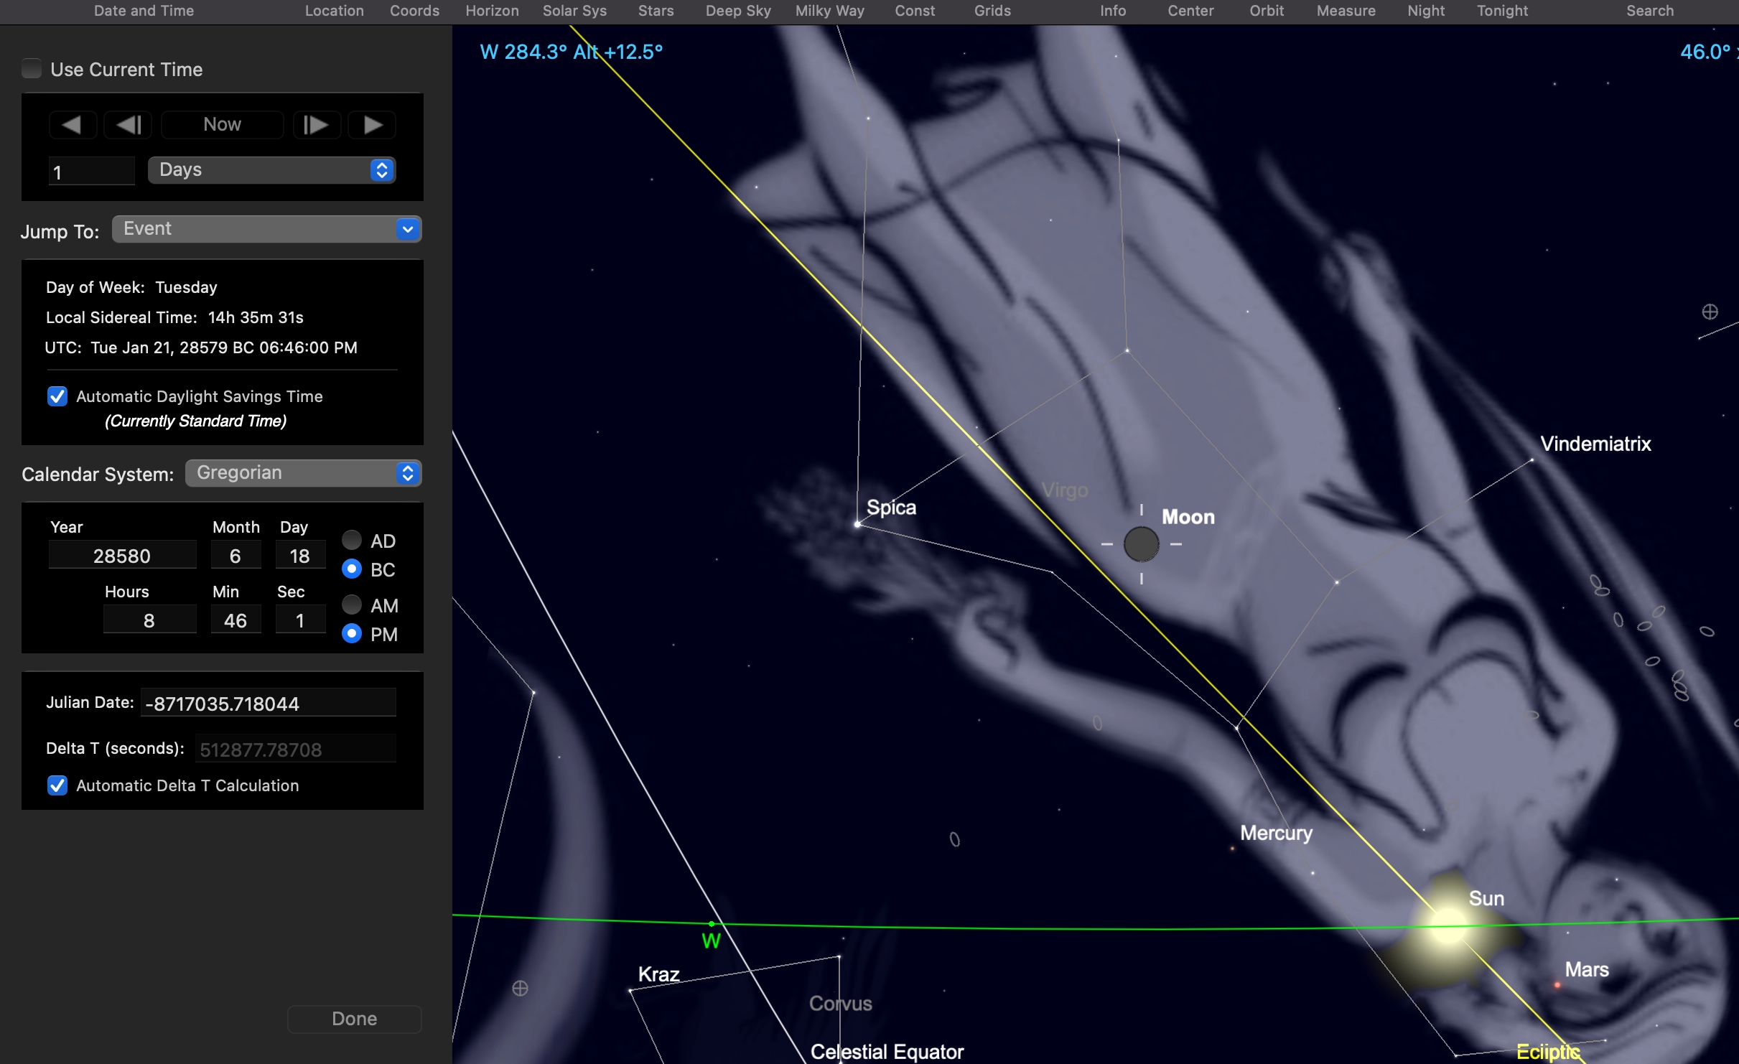Open the Coords menu

(x=414, y=11)
